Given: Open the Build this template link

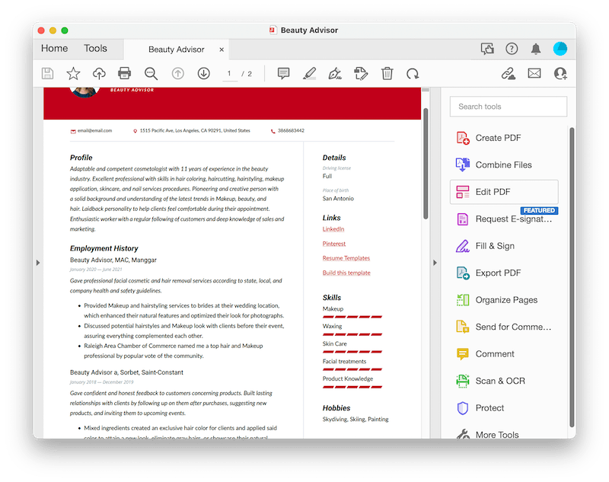Looking at the screenshot, I should click(346, 272).
